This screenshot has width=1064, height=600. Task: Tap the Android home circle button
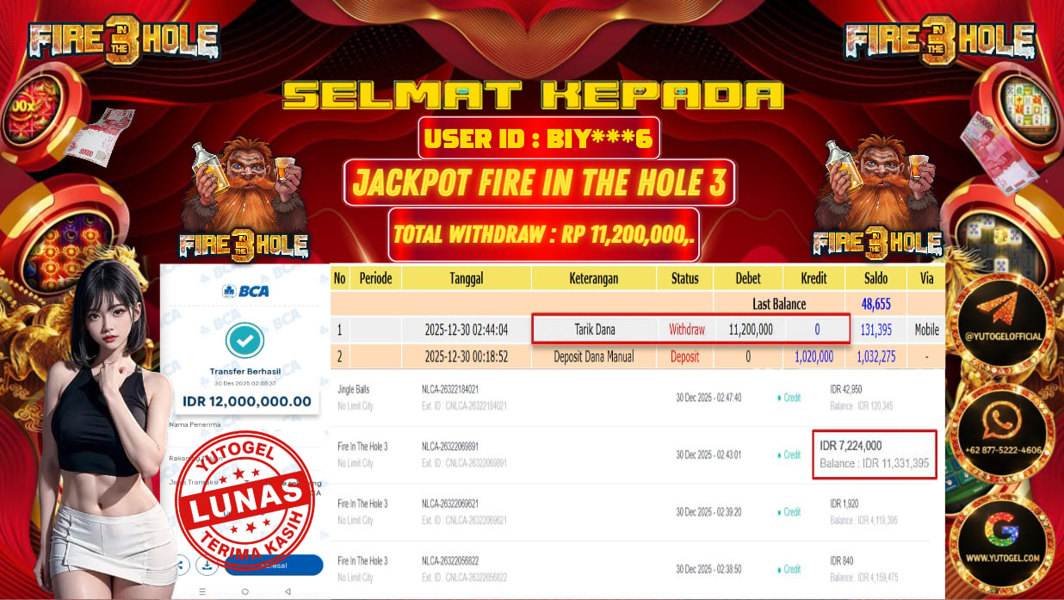coord(244,591)
